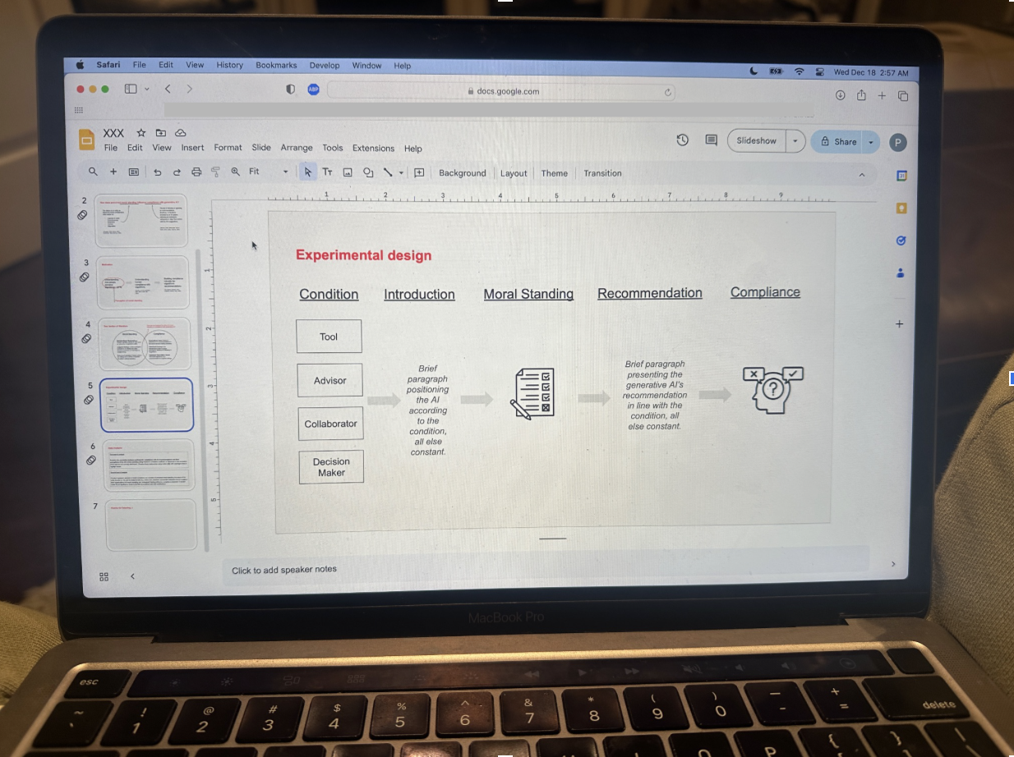Click the undo arrow
The height and width of the screenshot is (757, 1014).
click(157, 172)
